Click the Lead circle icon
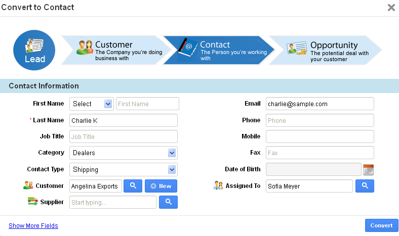Image resolution: width=399 pixels, height=236 pixels. [x=34, y=50]
